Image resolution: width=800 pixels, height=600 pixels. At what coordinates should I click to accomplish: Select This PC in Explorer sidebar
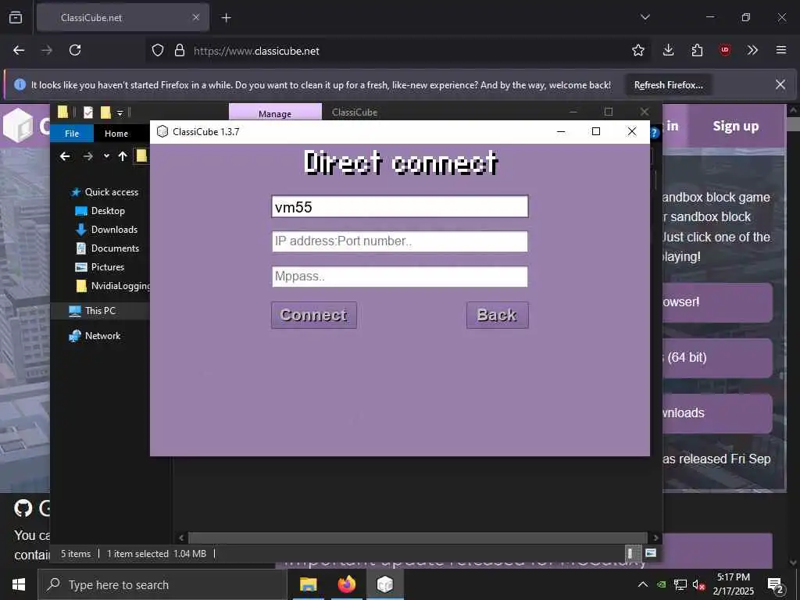100,311
